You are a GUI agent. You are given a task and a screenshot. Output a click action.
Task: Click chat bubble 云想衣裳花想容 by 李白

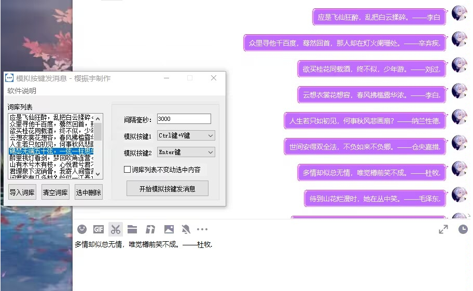coord(372,95)
